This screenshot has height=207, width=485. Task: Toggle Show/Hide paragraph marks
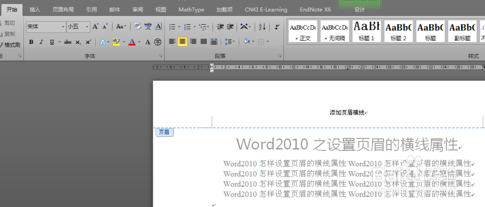pos(277,27)
